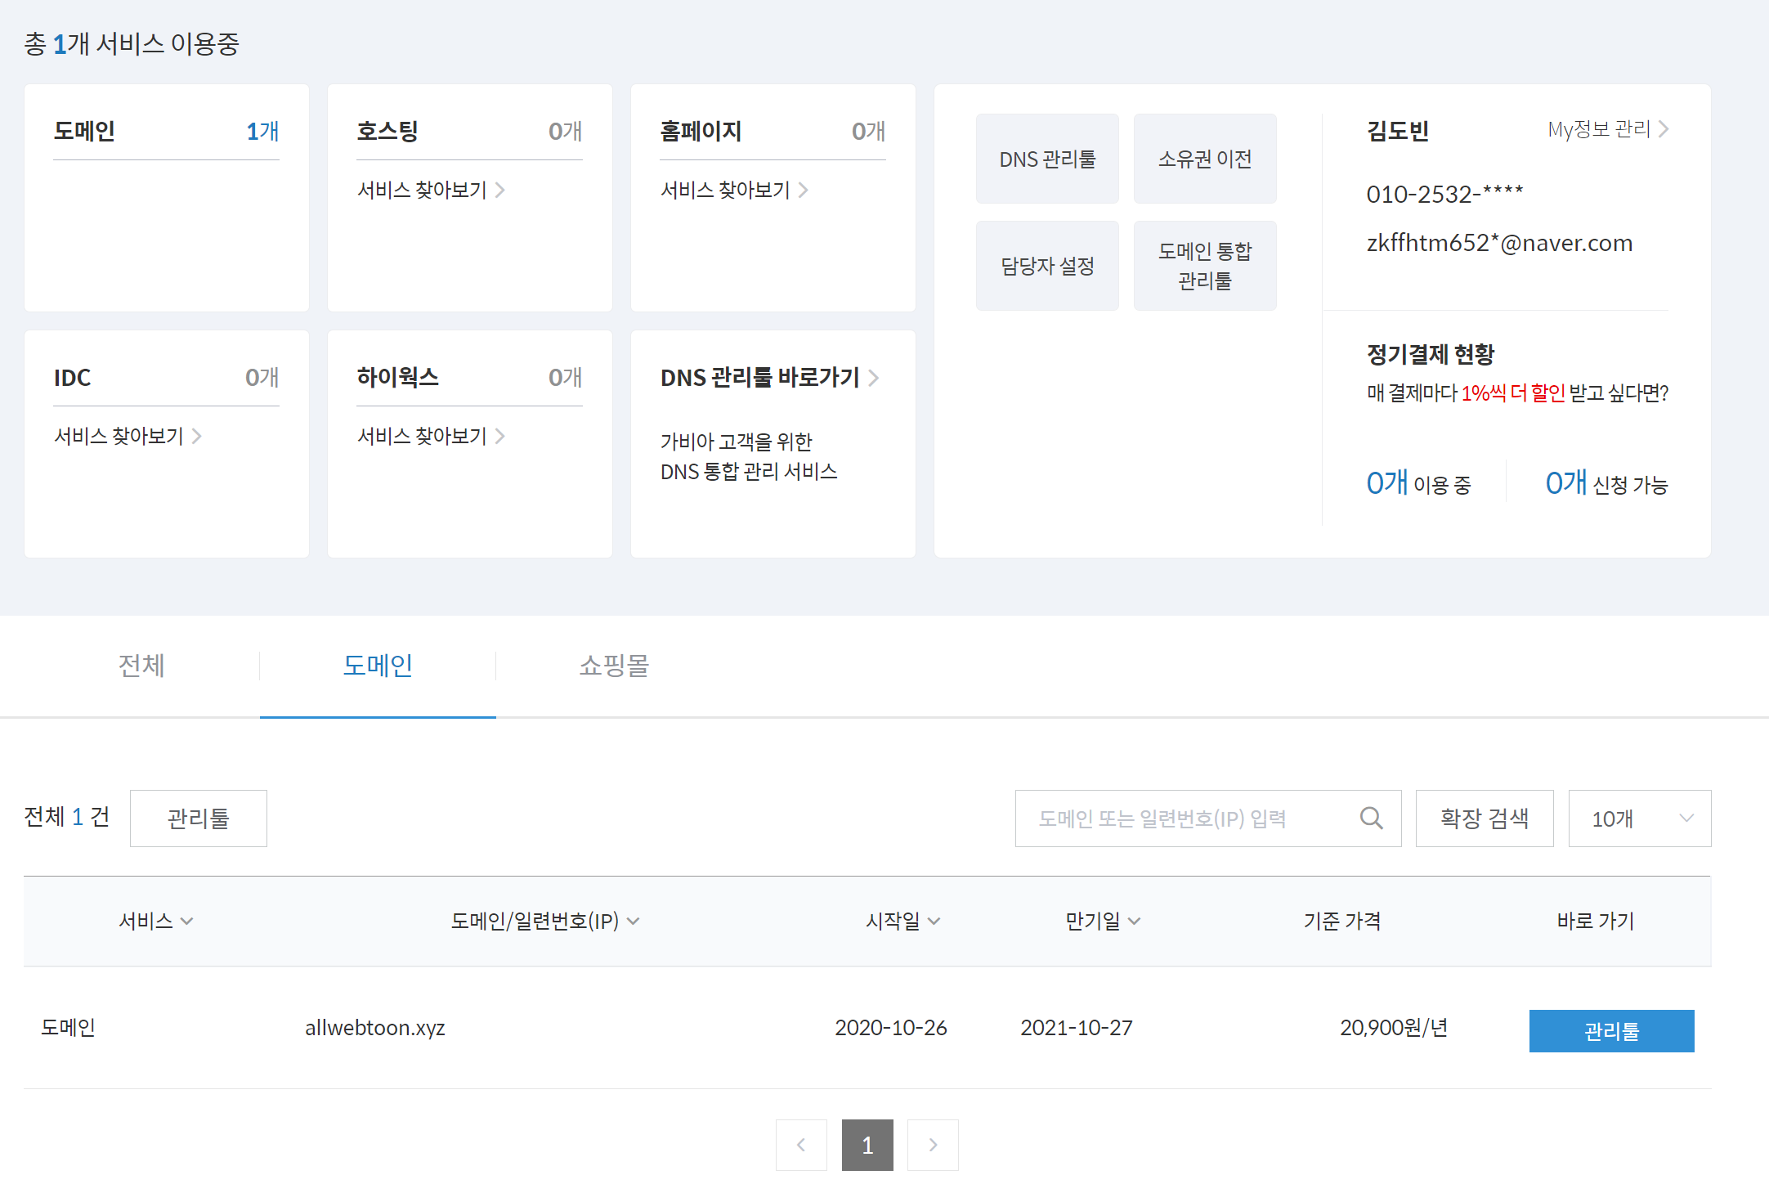Open DNS 관리툴 바로가기
The image size is (1769, 1202).
coord(769,378)
